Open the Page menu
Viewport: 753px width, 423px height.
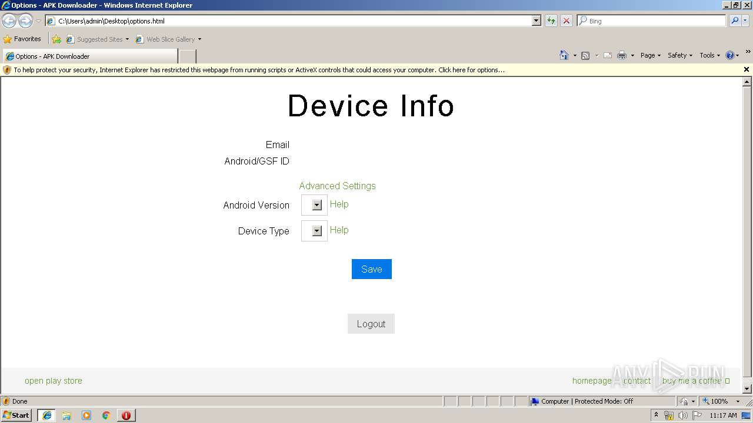click(651, 55)
